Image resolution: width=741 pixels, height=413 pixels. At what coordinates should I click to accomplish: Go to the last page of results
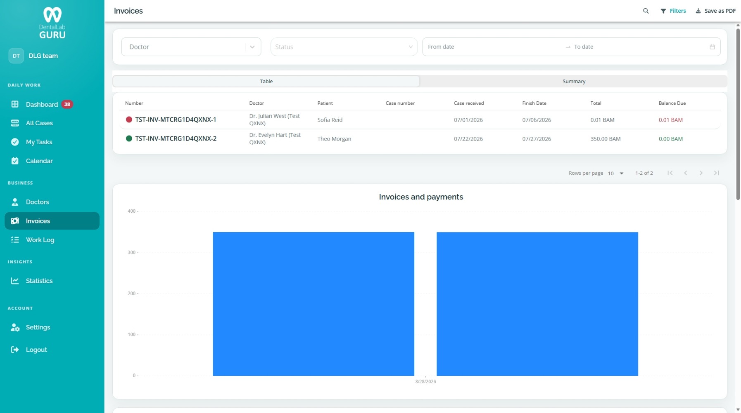717,173
